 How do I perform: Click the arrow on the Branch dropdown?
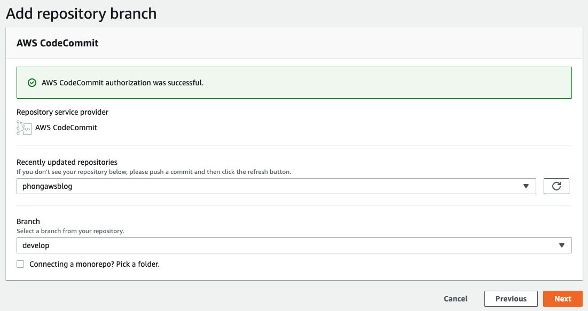pos(561,245)
